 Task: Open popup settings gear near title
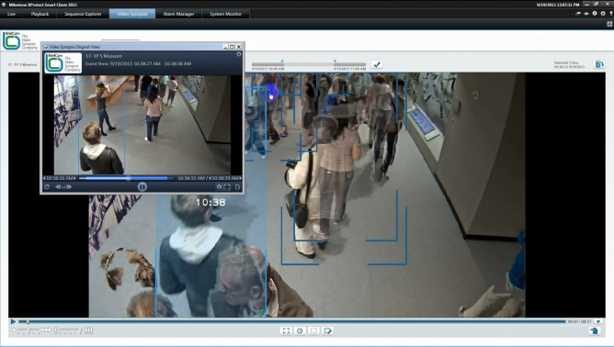pos(239,54)
